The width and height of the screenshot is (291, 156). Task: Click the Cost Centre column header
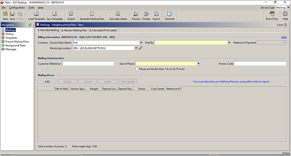(x=158, y=89)
